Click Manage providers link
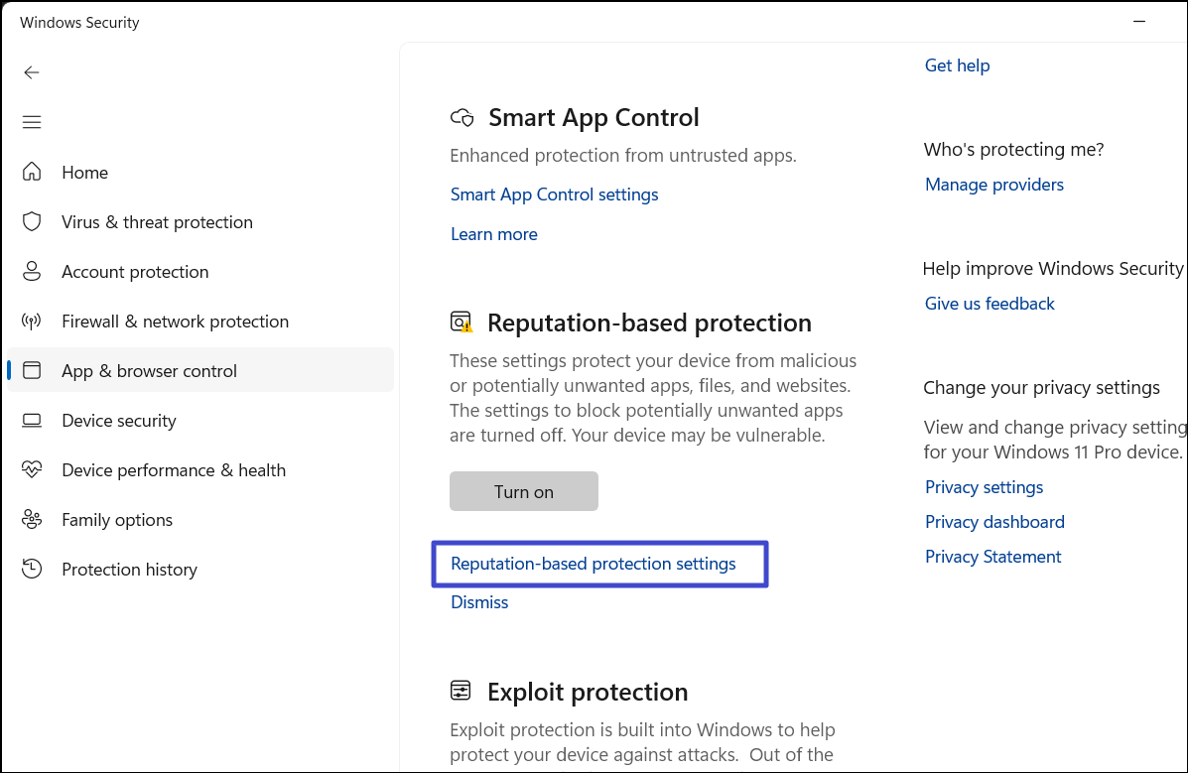The image size is (1188, 773). (993, 185)
